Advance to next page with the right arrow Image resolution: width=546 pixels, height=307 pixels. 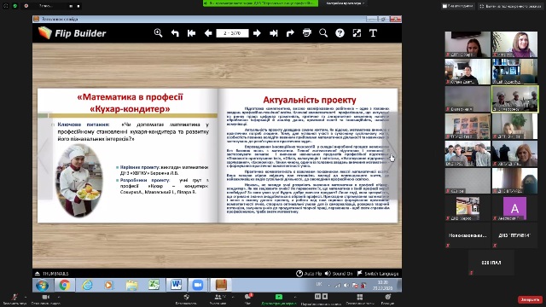tap(257, 33)
